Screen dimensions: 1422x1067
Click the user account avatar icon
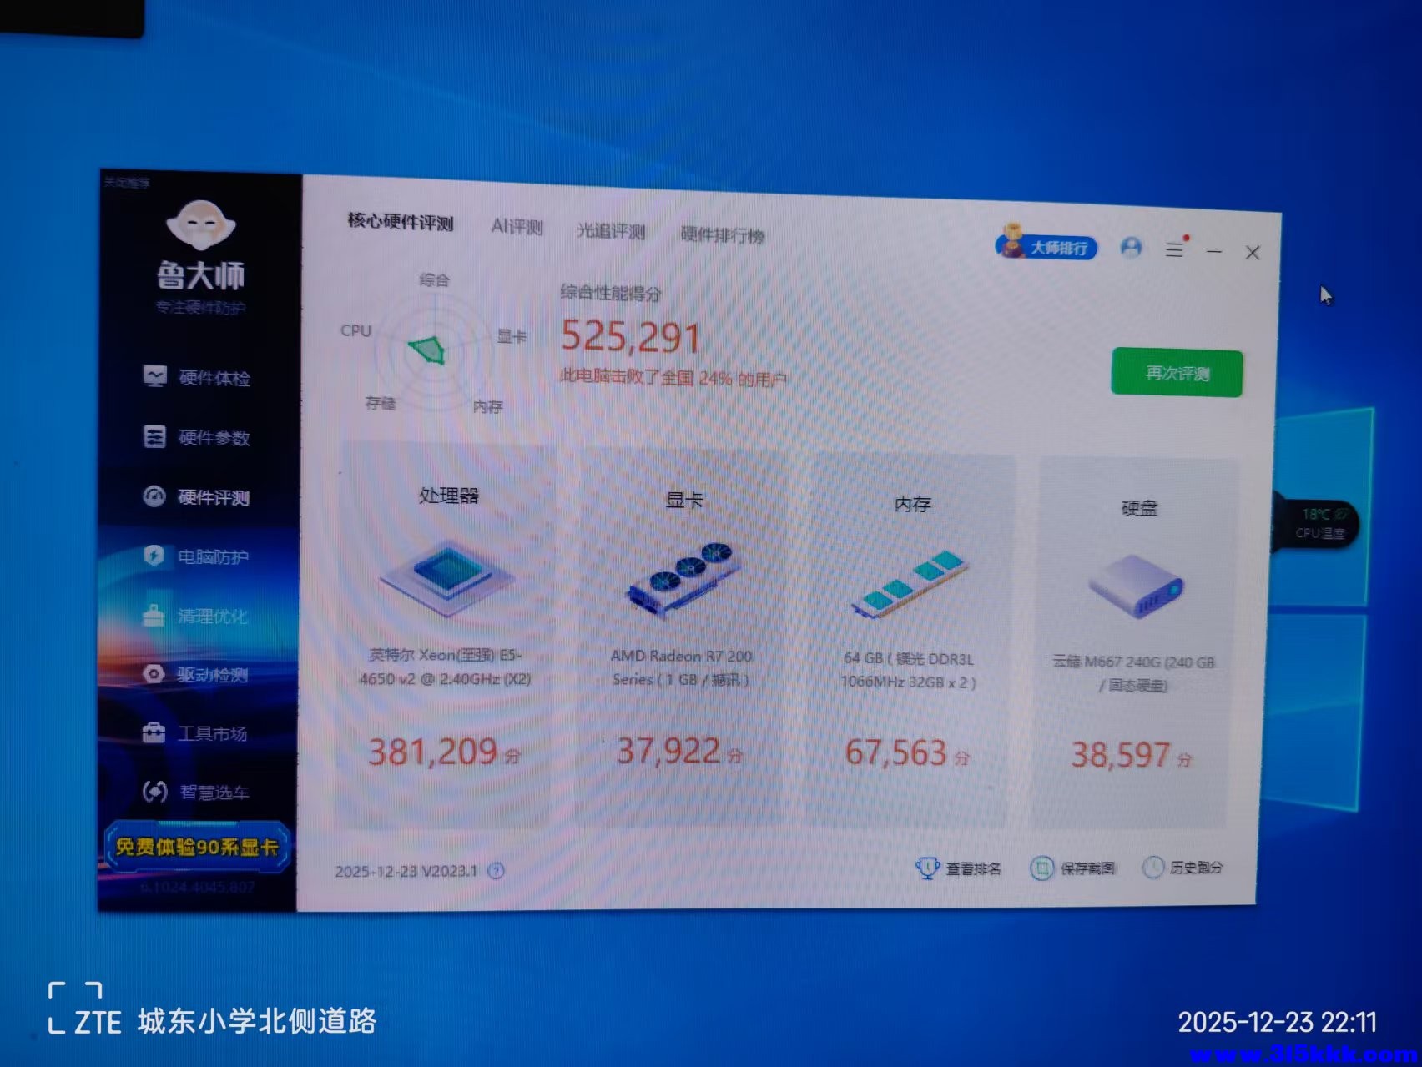click(x=1131, y=248)
